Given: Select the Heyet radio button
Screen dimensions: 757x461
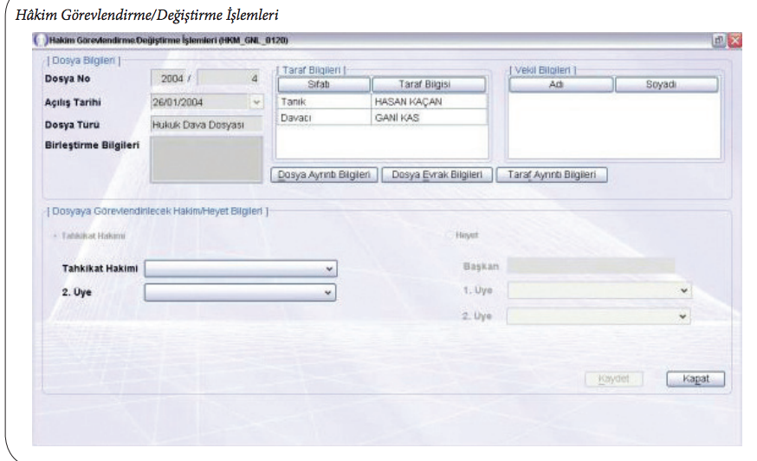Looking at the screenshot, I should (450, 235).
